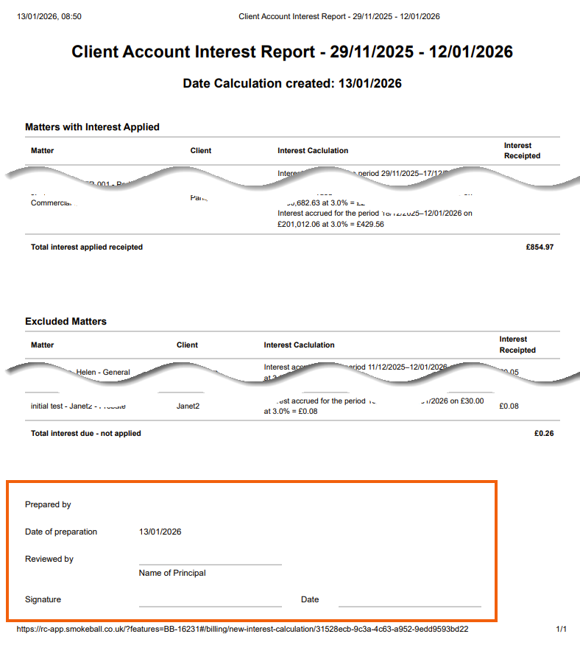
Task: Click the £0.08 interest amount for Janet2
Action: tap(508, 406)
